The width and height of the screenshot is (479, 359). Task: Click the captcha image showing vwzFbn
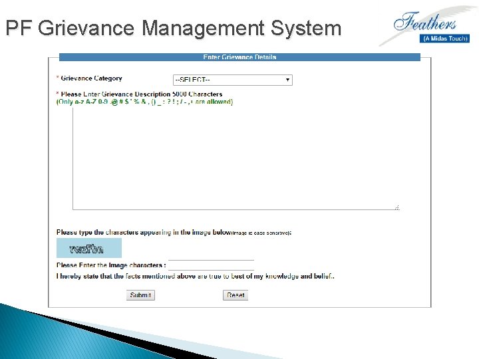click(x=89, y=248)
